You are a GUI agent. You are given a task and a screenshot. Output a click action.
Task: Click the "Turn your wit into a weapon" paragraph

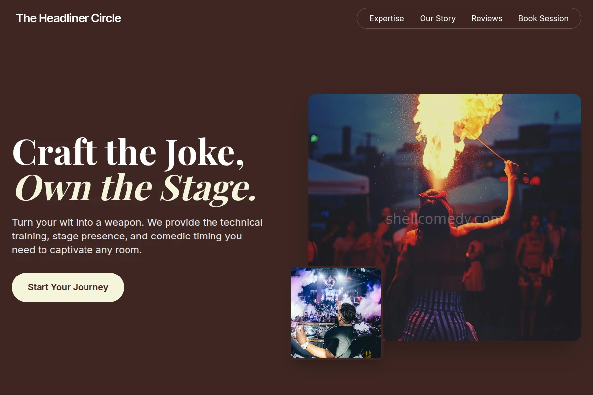tap(137, 236)
